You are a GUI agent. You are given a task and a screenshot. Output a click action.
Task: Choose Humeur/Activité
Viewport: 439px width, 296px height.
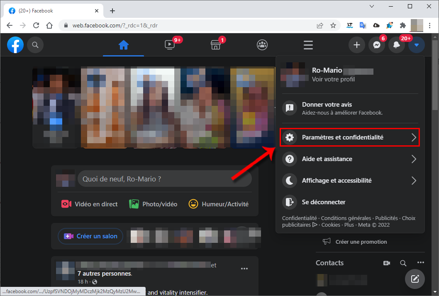218,204
